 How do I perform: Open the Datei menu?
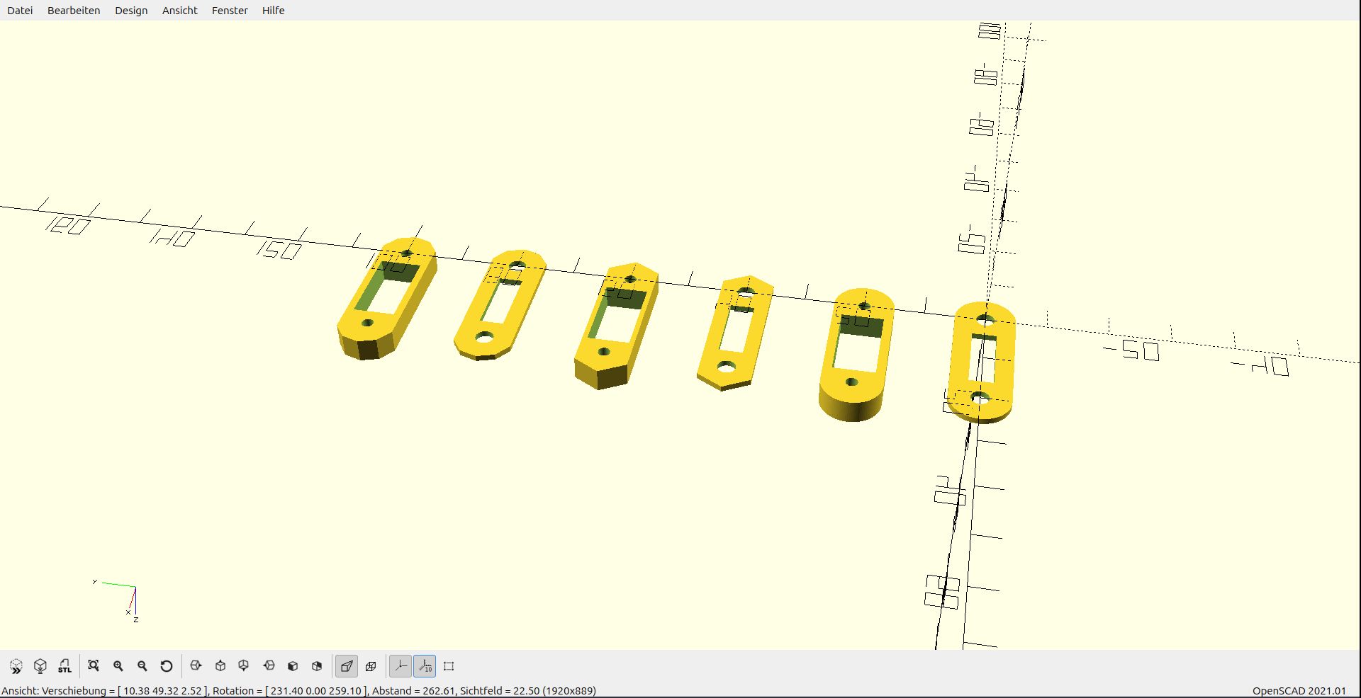tap(20, 11)
